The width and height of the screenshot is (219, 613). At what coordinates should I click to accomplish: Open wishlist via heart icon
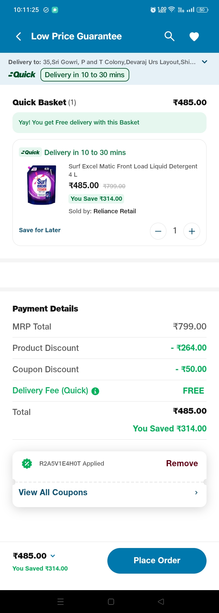[194, 37]
